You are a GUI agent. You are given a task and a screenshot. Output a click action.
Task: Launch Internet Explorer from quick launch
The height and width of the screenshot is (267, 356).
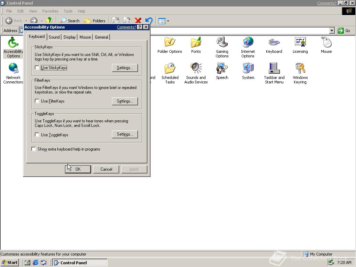35,262
